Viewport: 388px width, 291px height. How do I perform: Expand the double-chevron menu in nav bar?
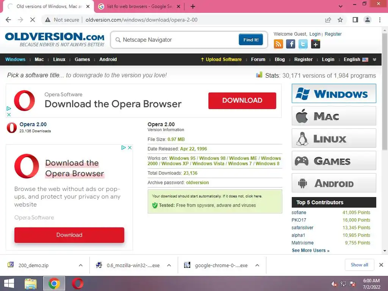tap(374, 59)
